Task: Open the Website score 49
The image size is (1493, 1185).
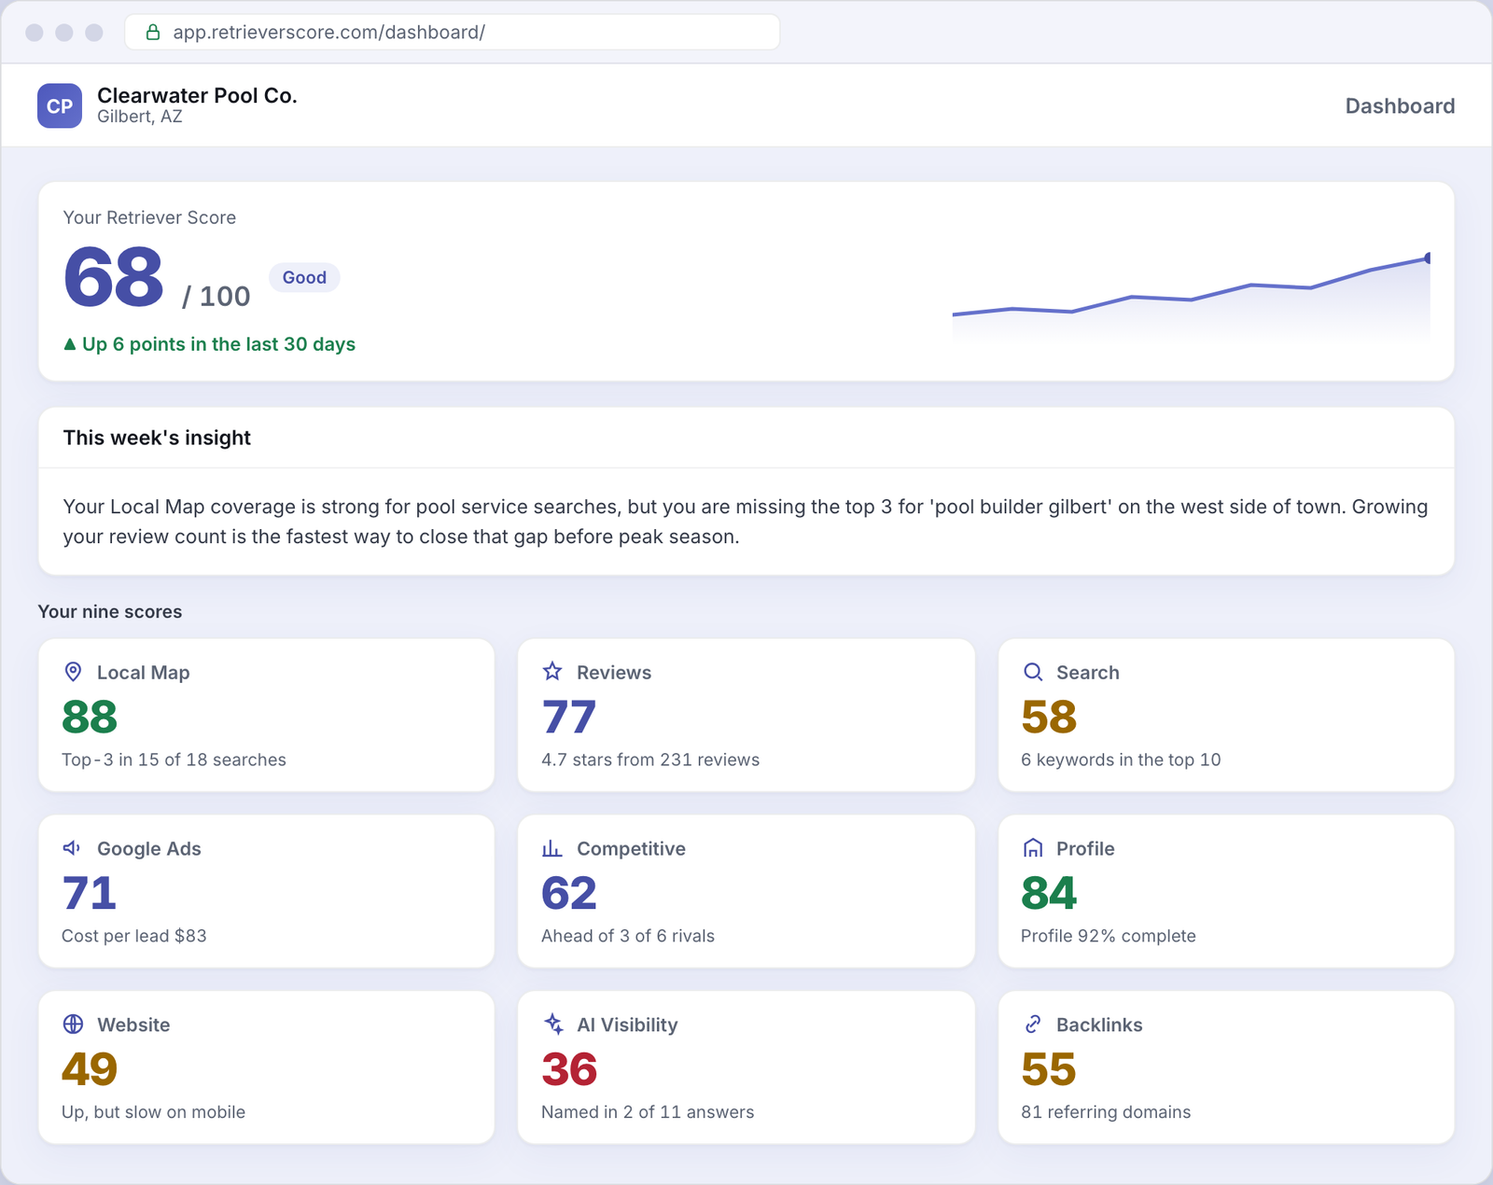Action: pyautogui.click(x=90, y=1069)
